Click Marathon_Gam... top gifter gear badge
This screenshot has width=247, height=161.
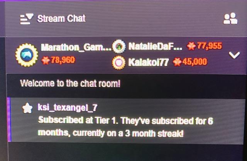27,55
